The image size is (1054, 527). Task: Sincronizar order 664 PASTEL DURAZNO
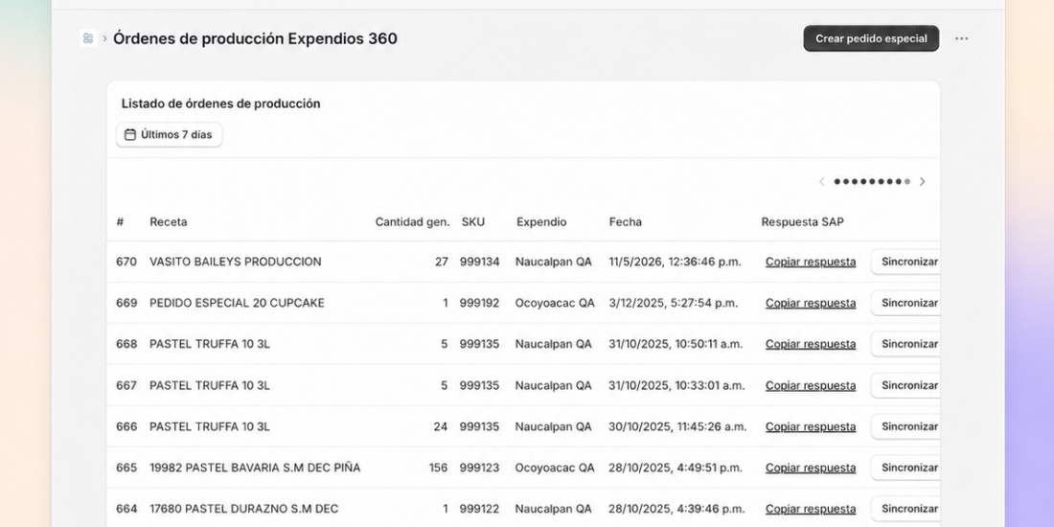[905, 509]
